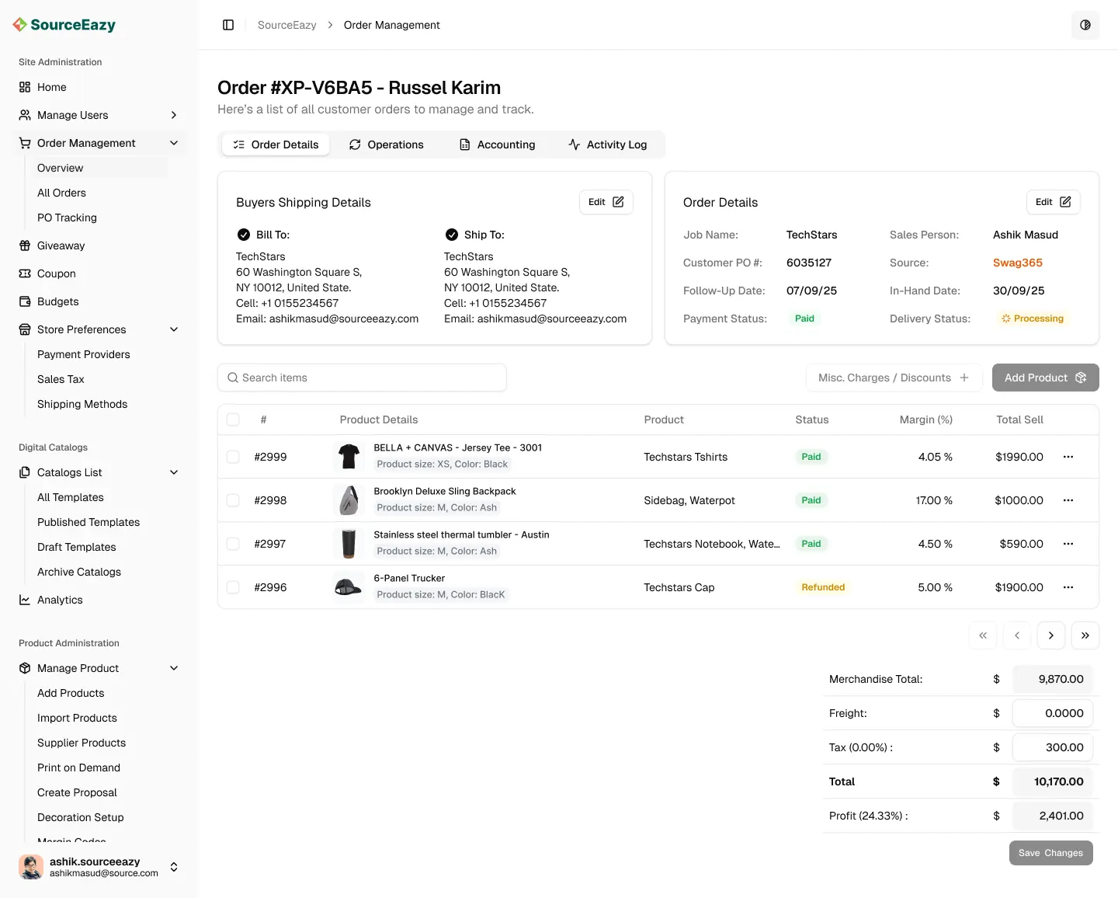Select the Order Details tab

point(276,144)
